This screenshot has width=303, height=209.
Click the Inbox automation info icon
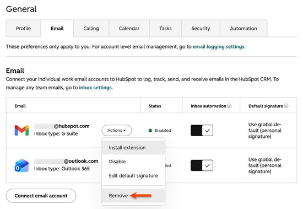click(x=229, y=106)
